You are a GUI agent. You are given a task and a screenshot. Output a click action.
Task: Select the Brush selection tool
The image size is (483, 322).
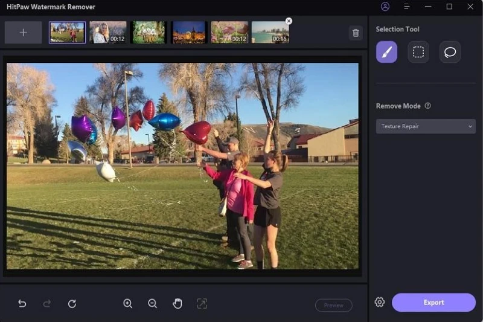tap(386, 52)
